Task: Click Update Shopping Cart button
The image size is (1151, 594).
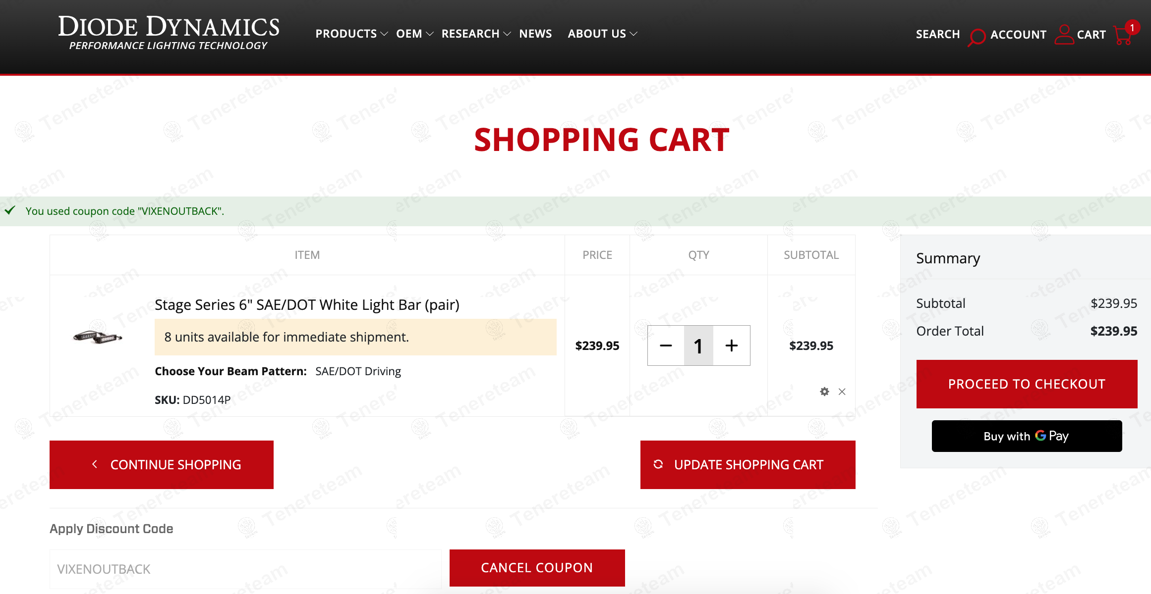Action: (x=748, y=465)
